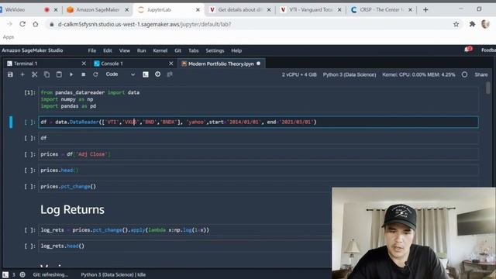Viewport: 496px width, 279px height.
Task: Select the Modern Portfolio Theory notebook tab
Action: click(x=221, y=64)
